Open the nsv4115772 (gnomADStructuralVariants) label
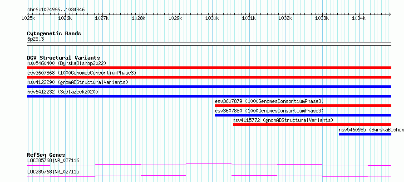The width and height of the screenshot is (404, 182). click(283, 120)
